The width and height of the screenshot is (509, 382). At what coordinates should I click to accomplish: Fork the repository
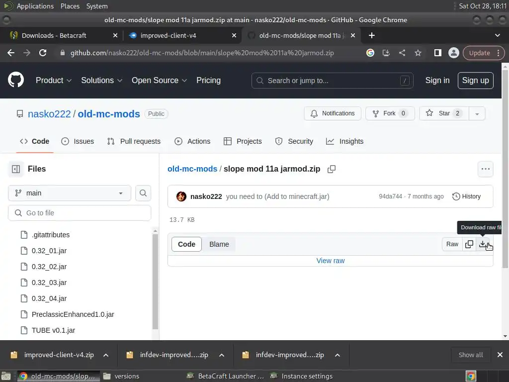coord(390,113)
